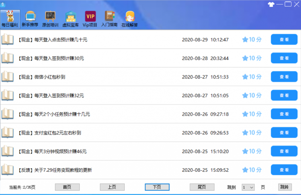The height and width of the screenshot is (195, 301).
Task: Click timestamp 2020-08-28 20:32:44
Action: [x=205, y=58]
